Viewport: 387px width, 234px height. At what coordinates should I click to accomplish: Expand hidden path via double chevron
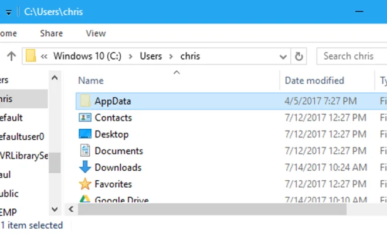pyautogui.click(x=44, y=56)
